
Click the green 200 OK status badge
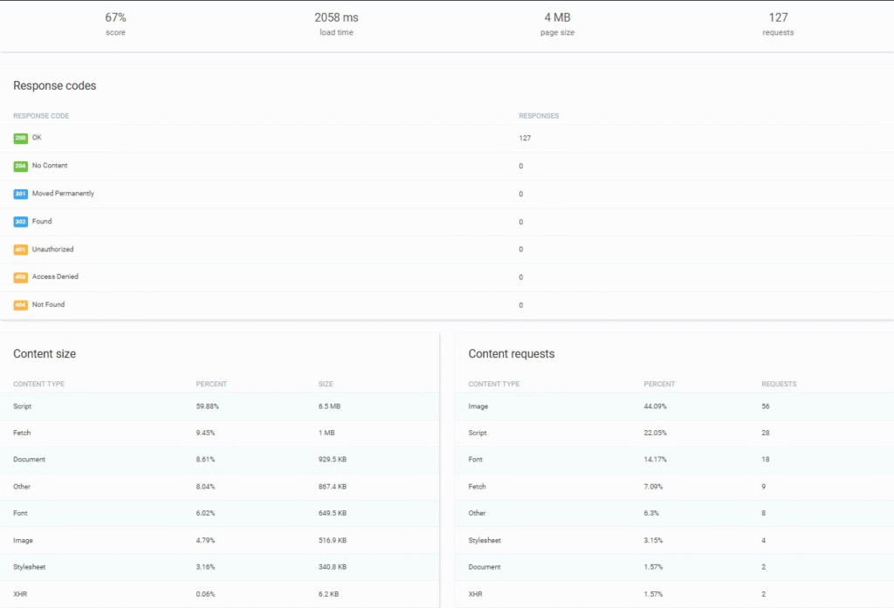coord(20,138)
